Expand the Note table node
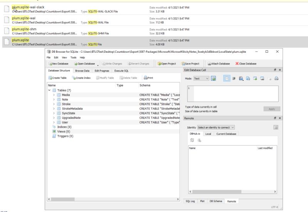 [54, 99]
